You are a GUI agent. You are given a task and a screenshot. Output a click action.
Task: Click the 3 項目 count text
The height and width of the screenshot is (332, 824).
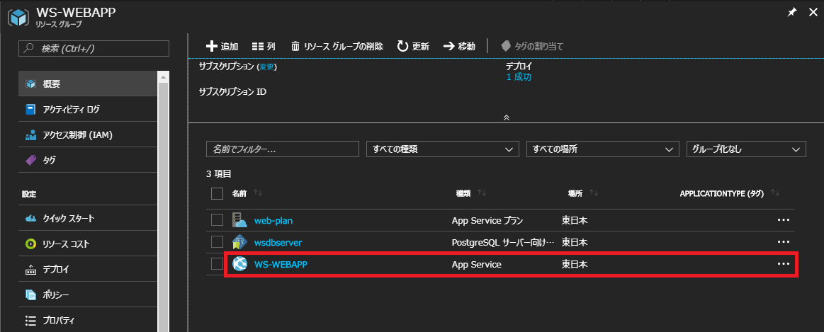click(x=219, y=173)
